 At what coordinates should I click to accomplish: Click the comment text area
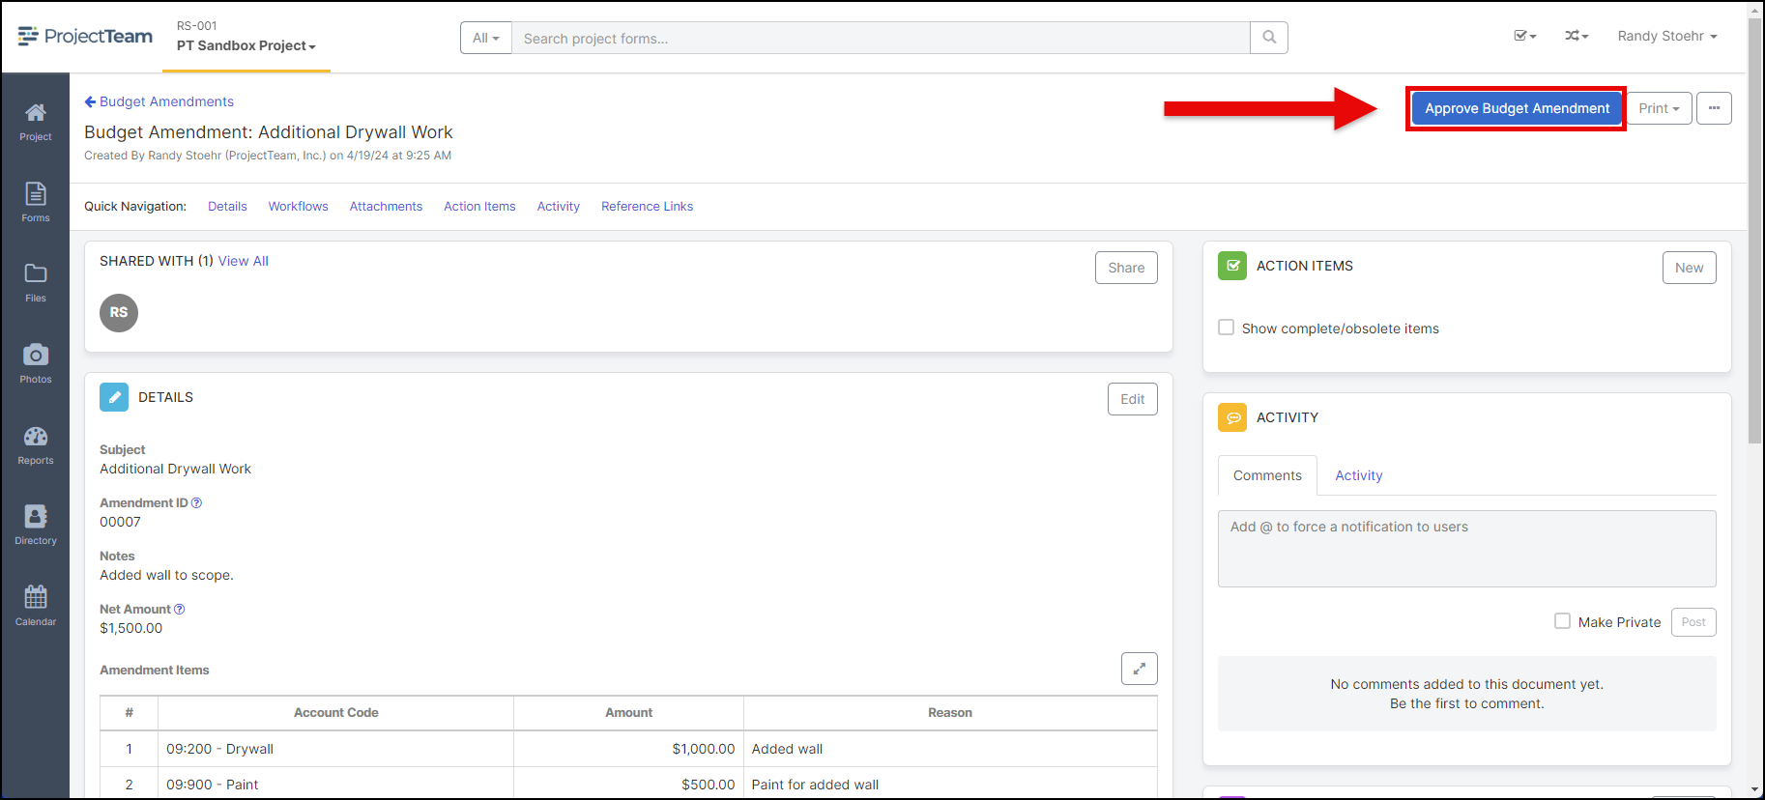pyautogui.click(x=1467, y=549)
